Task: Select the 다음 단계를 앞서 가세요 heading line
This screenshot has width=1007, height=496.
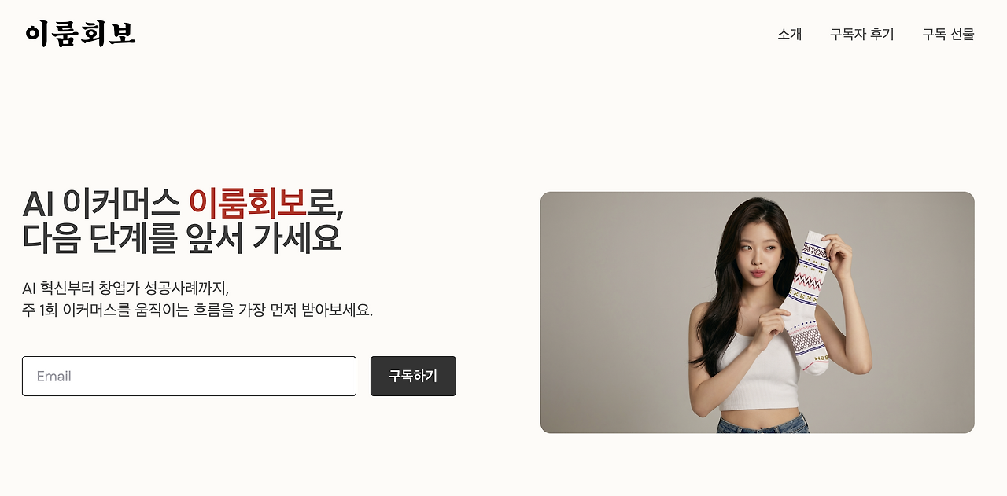Action: click(x=182, y=238)
